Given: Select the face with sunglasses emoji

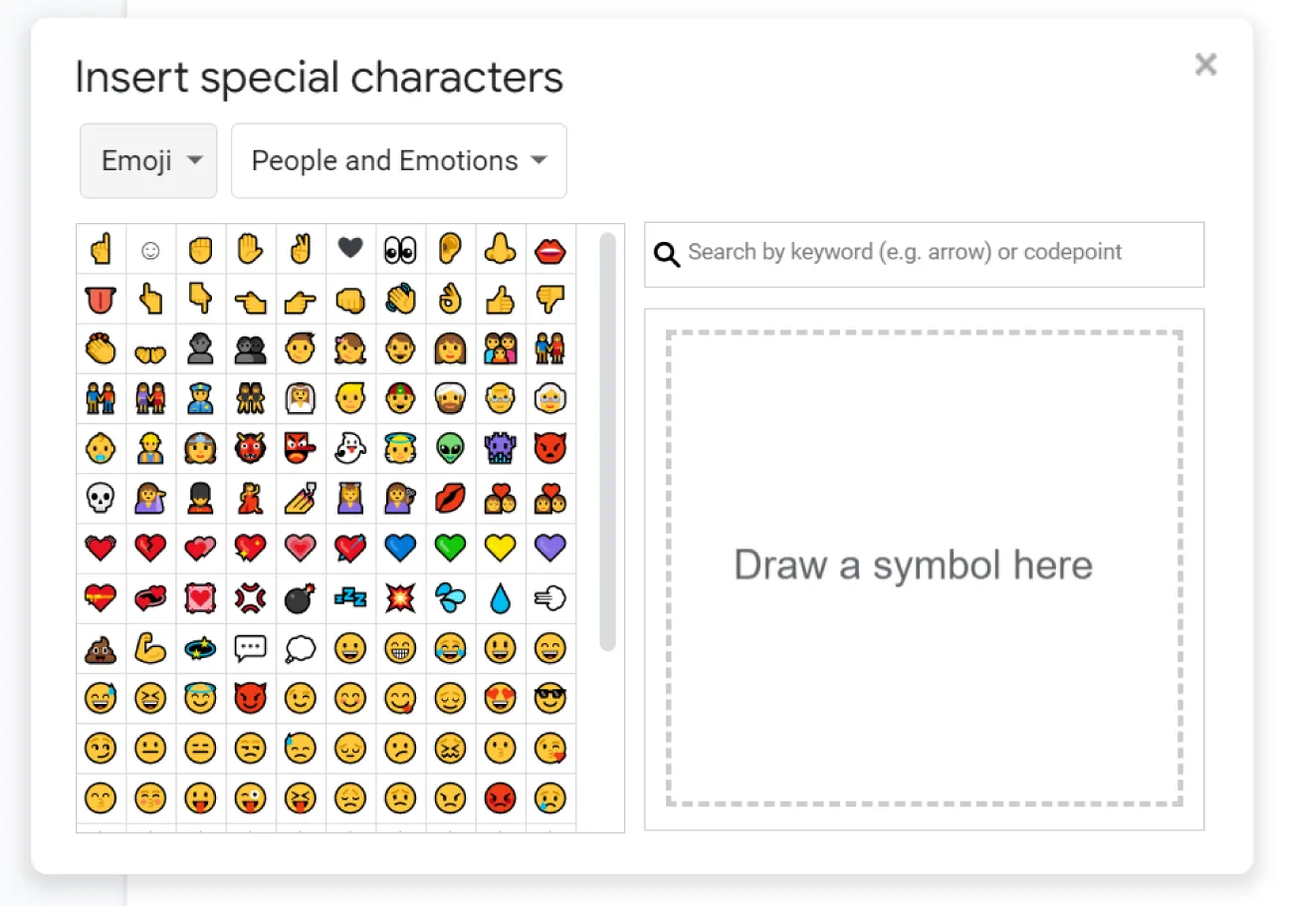Looking at the screenshot, I should click(x=548, y=698).
